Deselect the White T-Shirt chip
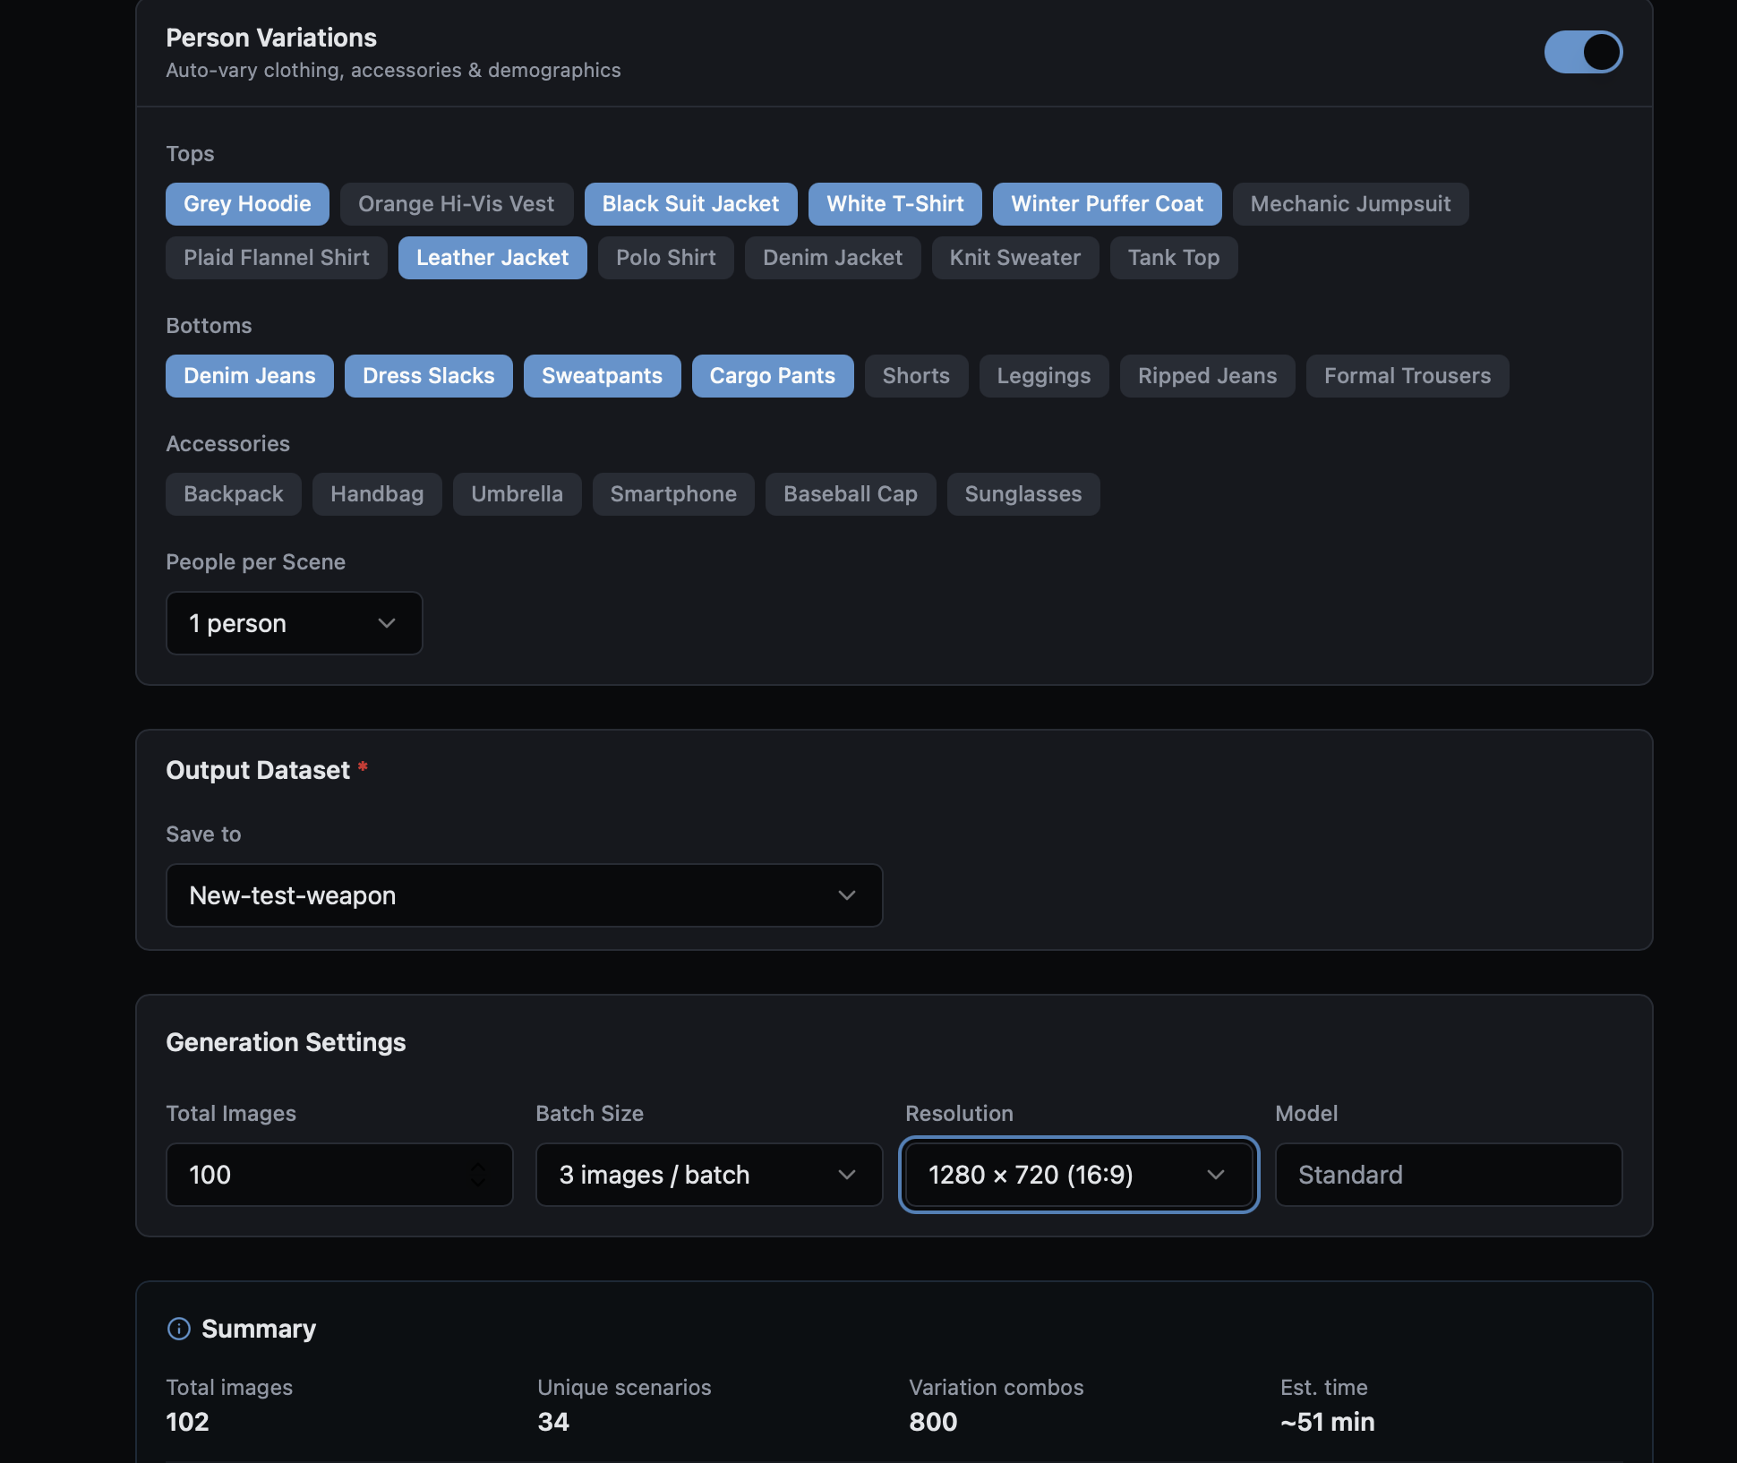Viewport: 1737px width, 1463px height. (895, 204)
